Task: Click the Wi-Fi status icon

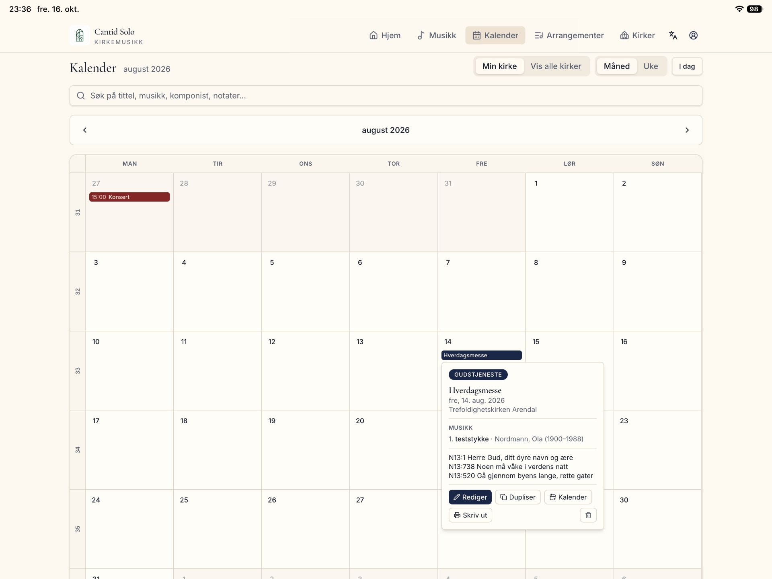Action: click(x=739, y=9)
